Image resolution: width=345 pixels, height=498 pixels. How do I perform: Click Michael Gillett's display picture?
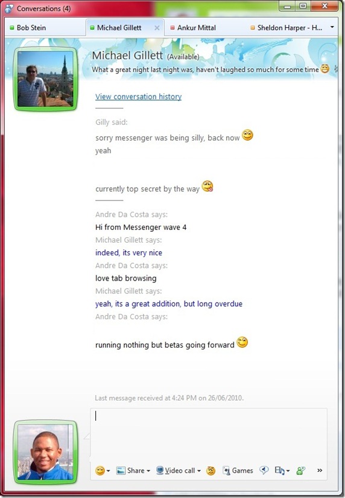click(45, 79)
